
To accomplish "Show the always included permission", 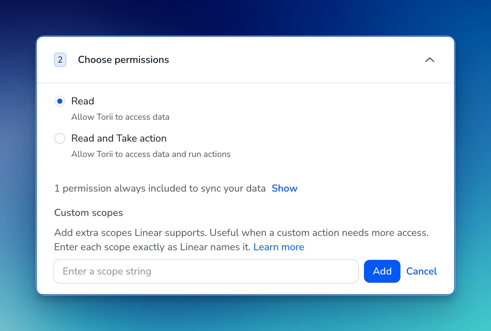I will click(285, 188).
